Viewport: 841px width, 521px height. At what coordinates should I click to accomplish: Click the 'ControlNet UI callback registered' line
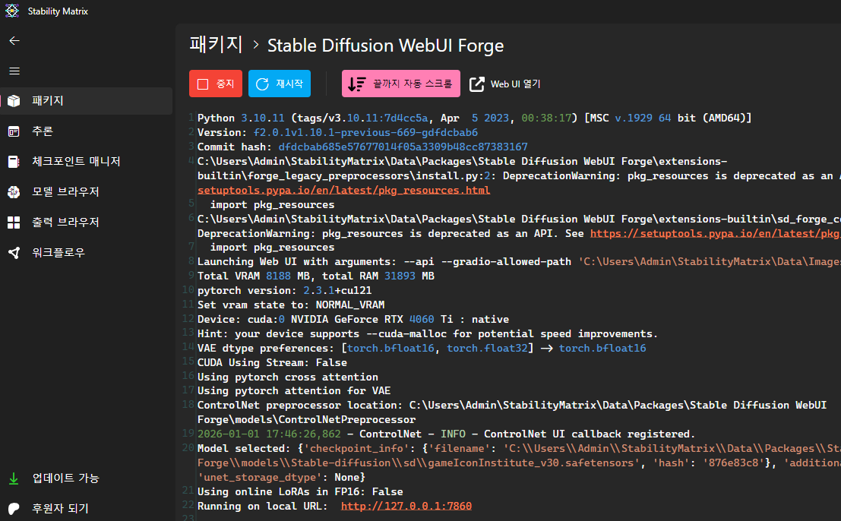tap(446, 434)
